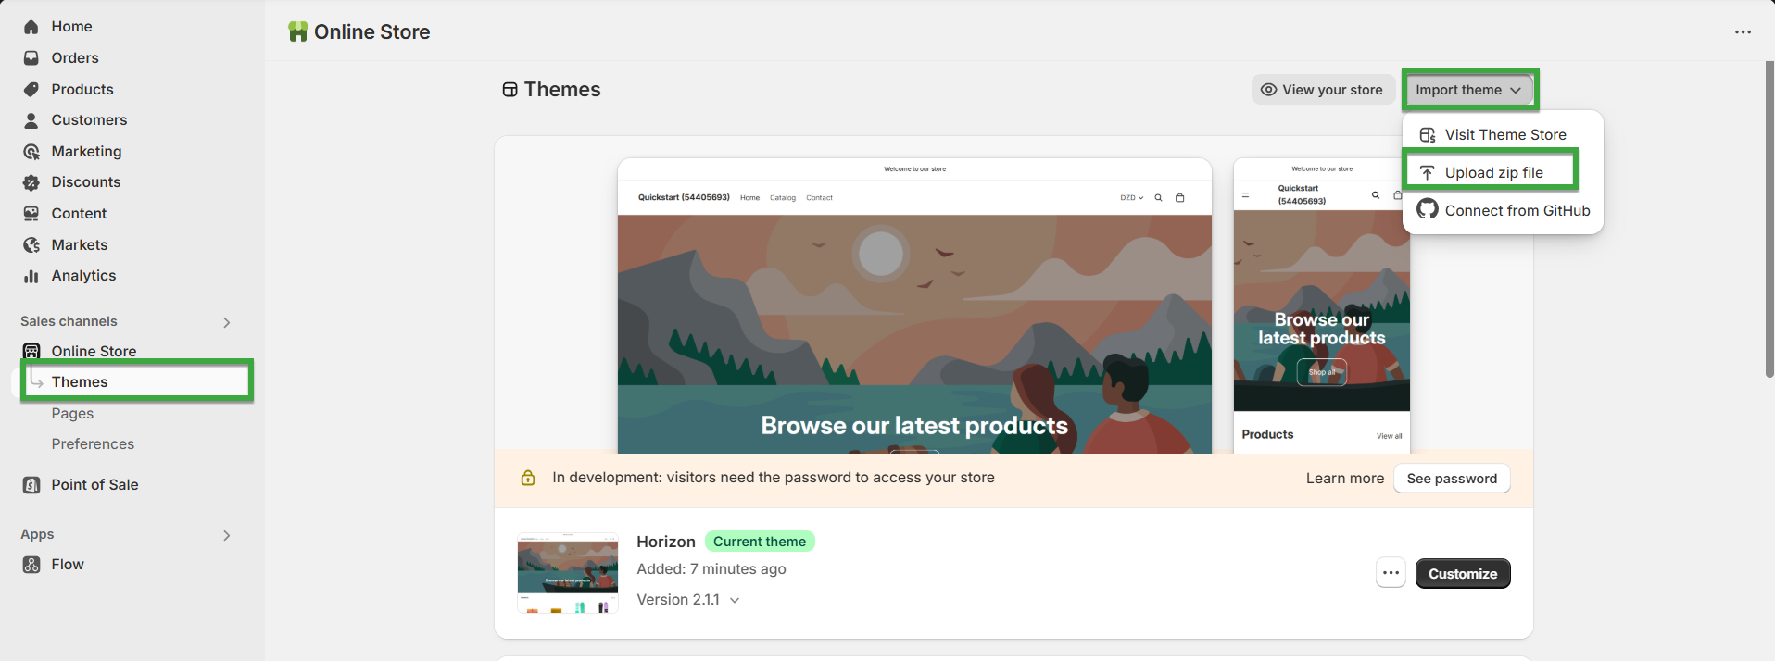Click Contact link in desktop preview
The width and height of the screenshot is (1775, 661).
(819, 198)
